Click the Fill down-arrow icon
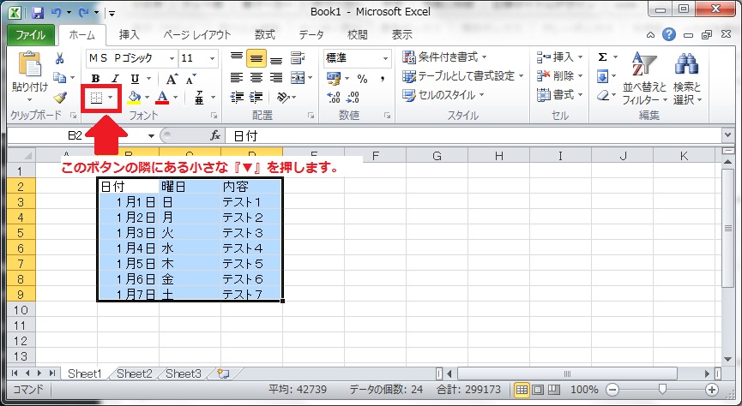 click(x=602, y=76)
